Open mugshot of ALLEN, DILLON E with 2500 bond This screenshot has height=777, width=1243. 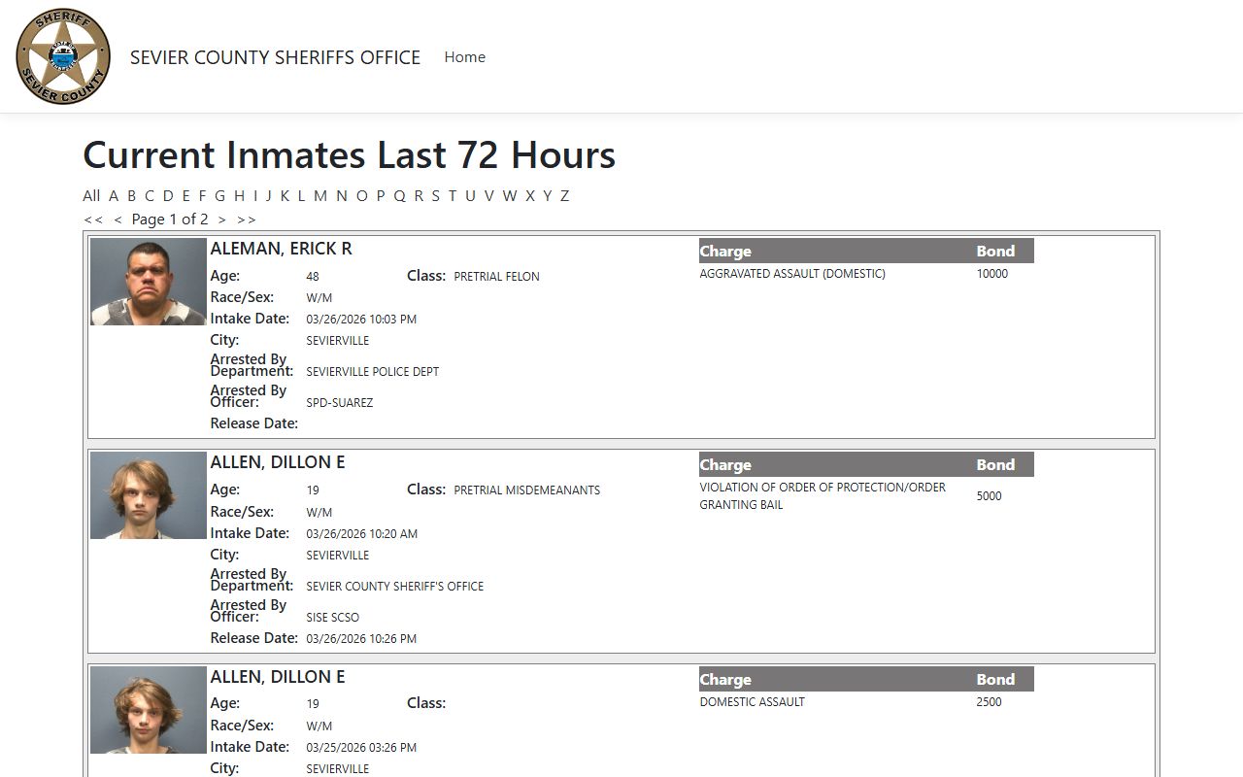click(149, 710)
